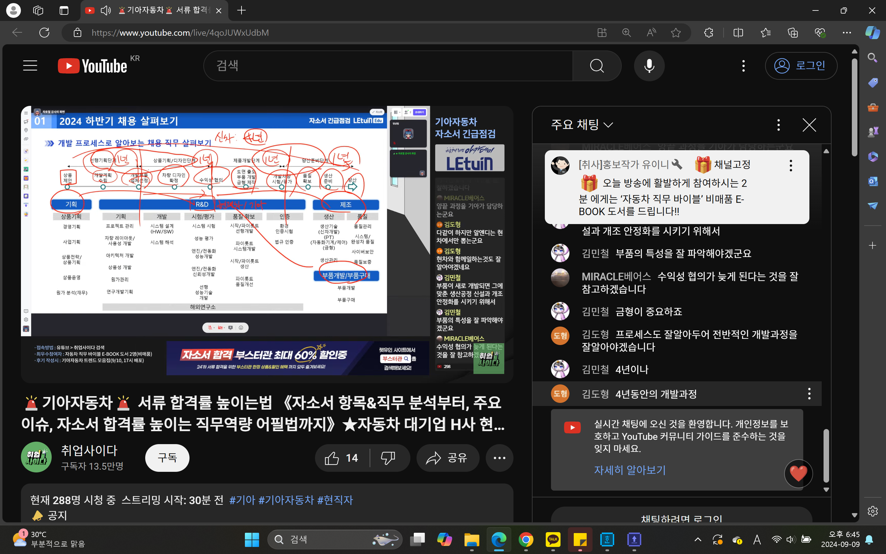Go to the YouTube home logo
The height and width of the screenshot is (554, 886).
coord(93,66)
